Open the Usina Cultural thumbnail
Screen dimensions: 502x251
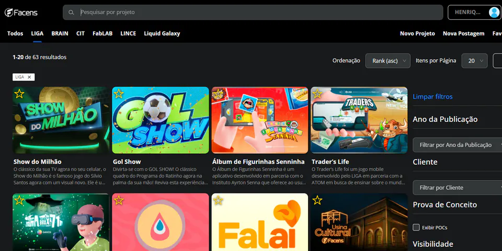point(359,222)
